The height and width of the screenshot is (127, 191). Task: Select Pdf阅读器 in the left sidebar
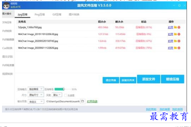(8, 65)
